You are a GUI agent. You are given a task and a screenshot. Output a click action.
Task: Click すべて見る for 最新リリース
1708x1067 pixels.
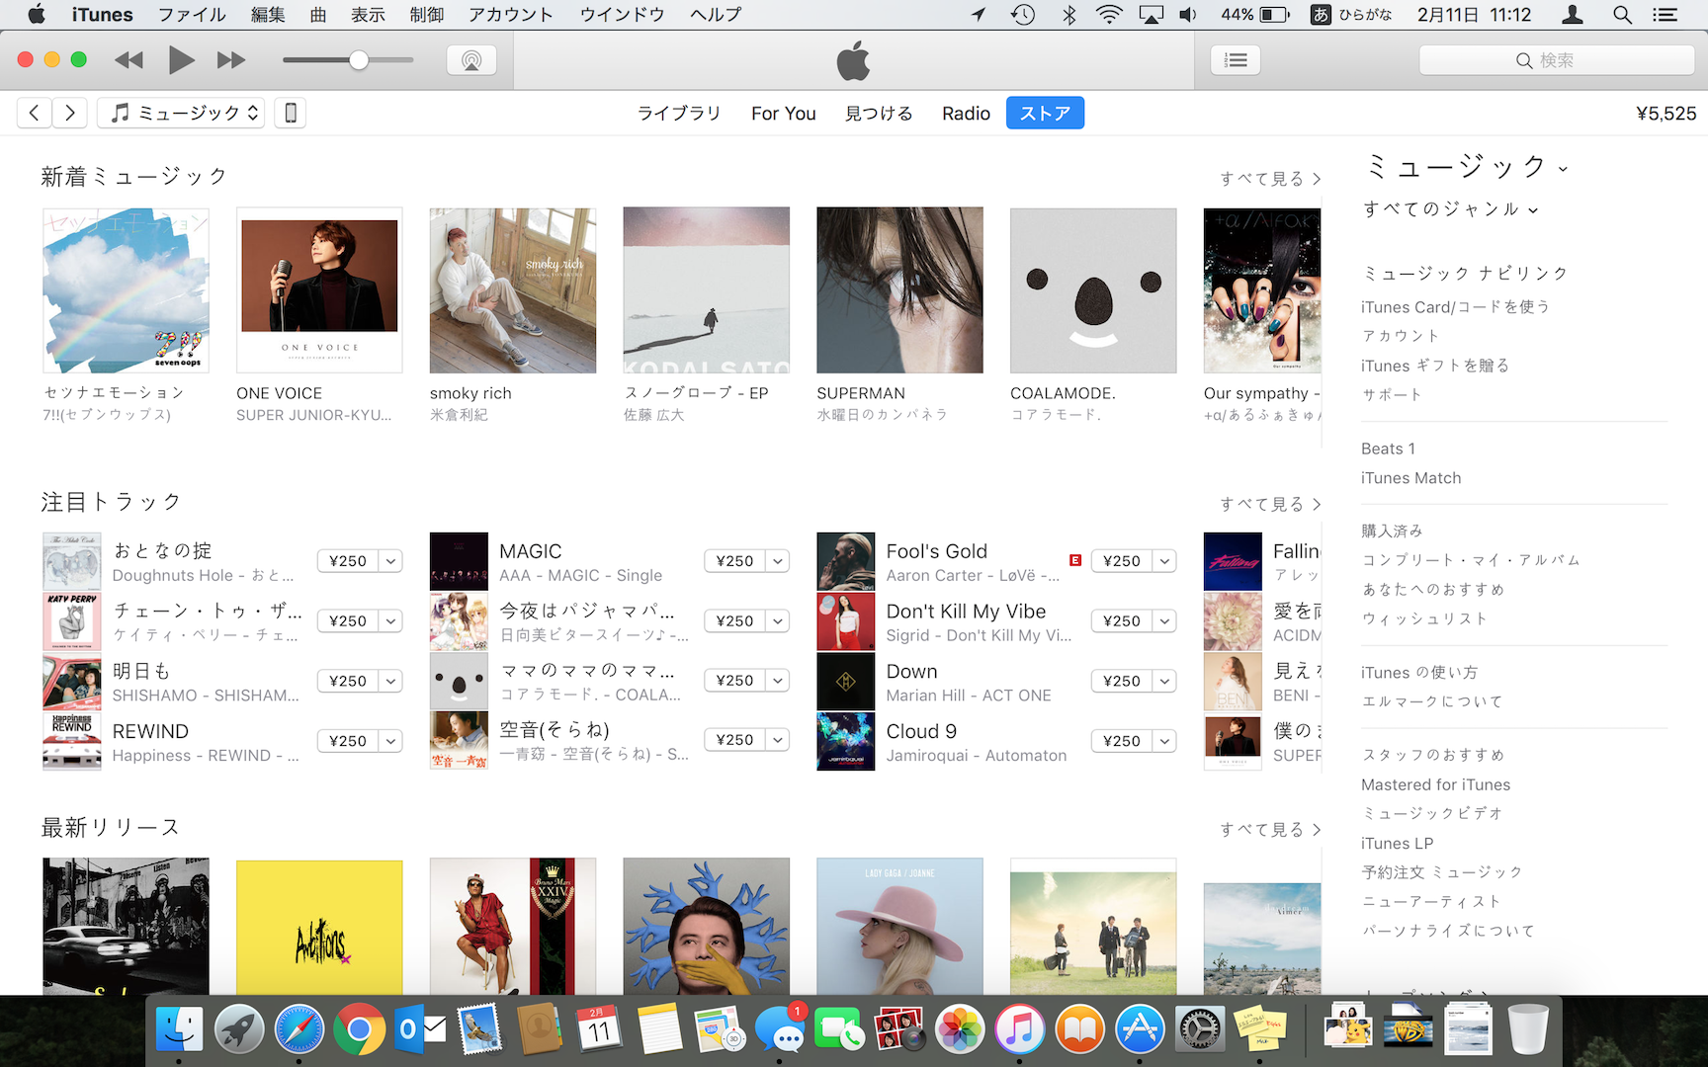point(1270,830)
